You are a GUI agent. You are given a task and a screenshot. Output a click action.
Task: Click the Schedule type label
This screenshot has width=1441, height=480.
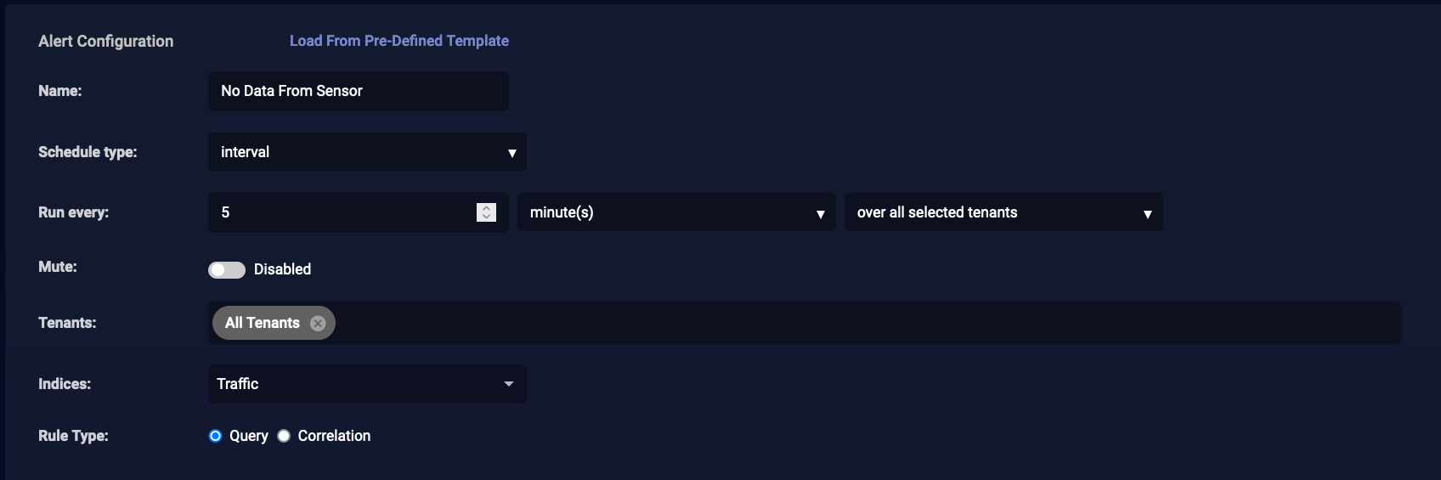pyautogui.click(x=88, y=152)
